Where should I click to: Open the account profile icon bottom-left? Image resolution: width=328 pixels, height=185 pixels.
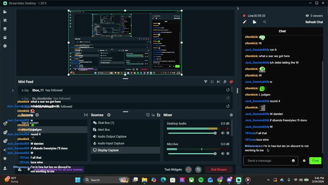5,168
